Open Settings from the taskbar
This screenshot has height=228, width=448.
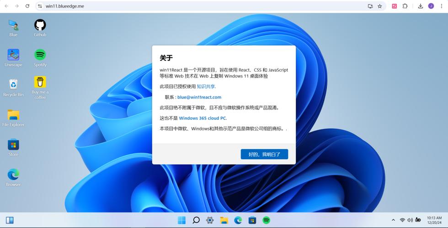tap(210, 220)
